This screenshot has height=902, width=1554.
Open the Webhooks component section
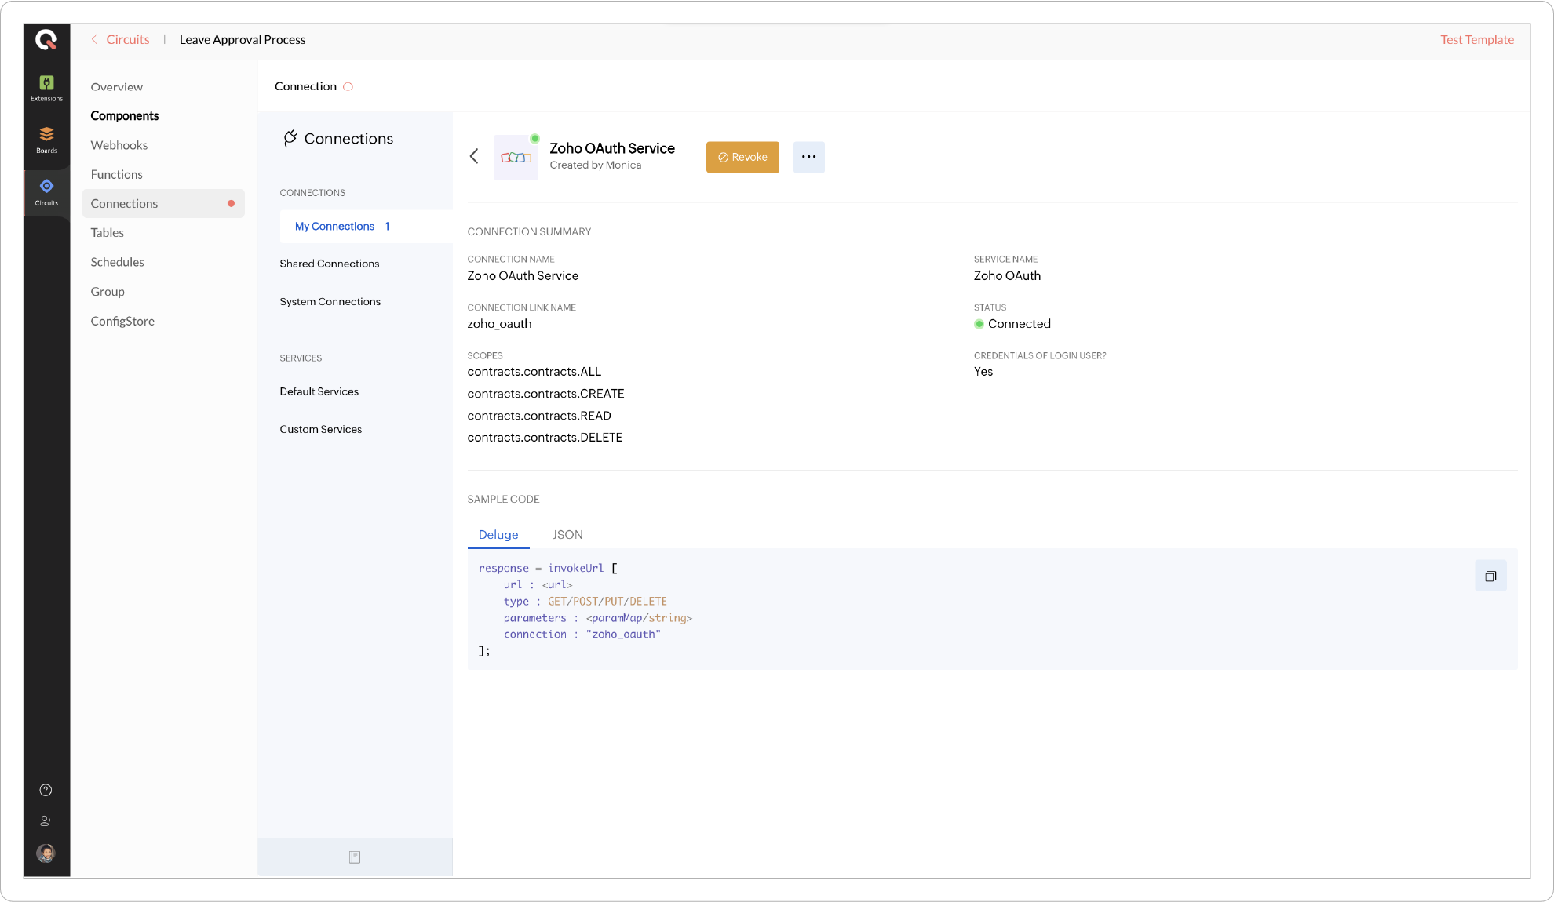coord(119,145)
